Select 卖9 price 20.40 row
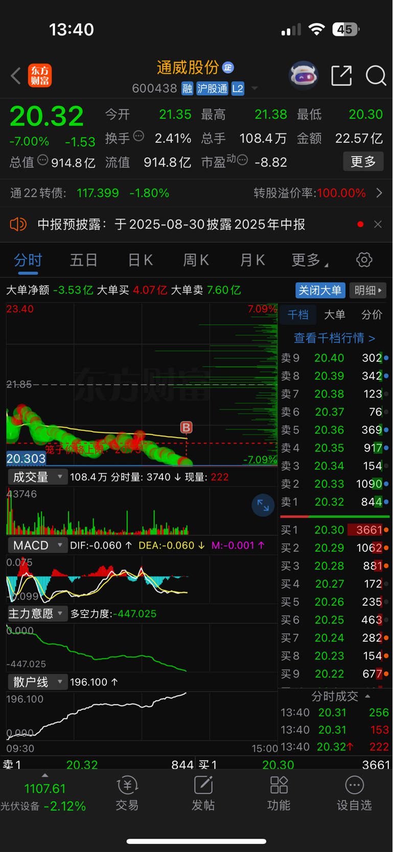393x852 pixels. (x=335, y=358)
